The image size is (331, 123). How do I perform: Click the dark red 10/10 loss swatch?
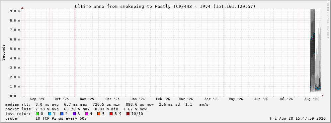coord(128,114)
